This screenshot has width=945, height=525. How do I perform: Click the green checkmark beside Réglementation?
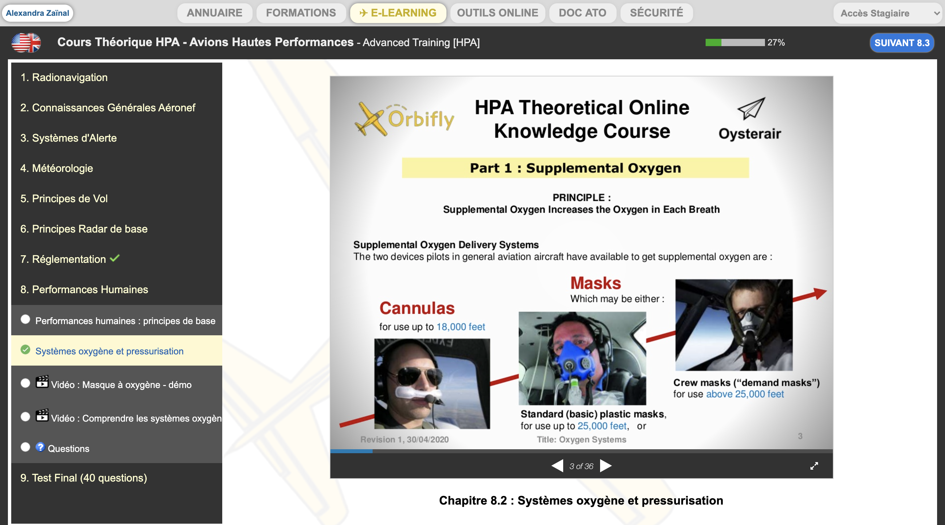[115, 258]
